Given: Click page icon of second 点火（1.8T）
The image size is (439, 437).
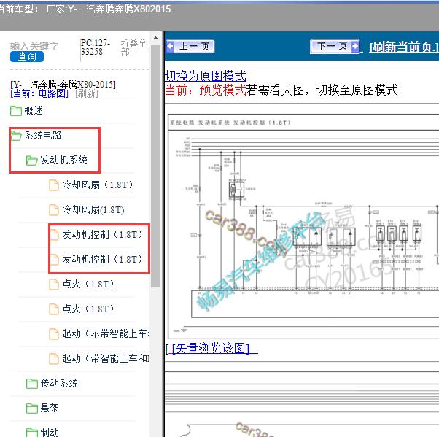Looking at the screenshot, I should point(54,309).
